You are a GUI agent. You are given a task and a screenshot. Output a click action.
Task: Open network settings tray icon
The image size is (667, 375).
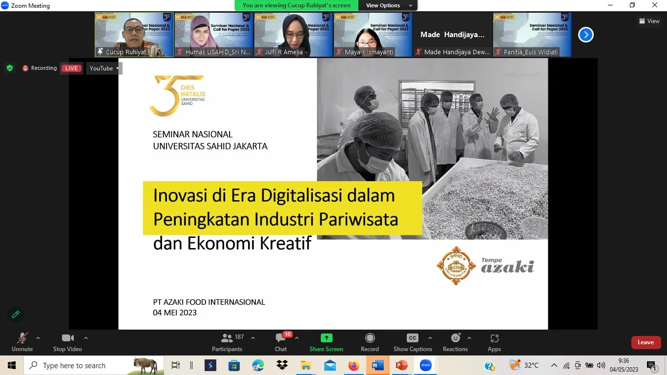point(566,365)
